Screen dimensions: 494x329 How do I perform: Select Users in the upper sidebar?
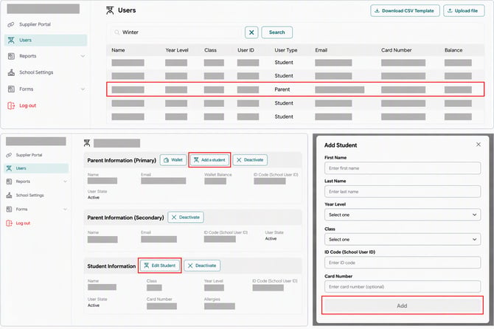(x=46, y=40)
